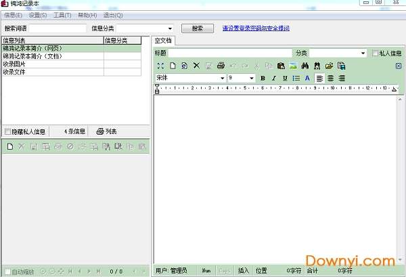This screenshot has height=277, width=406.
Task: Click new item icon in attachment toolbar
Action: click(10, 146)
